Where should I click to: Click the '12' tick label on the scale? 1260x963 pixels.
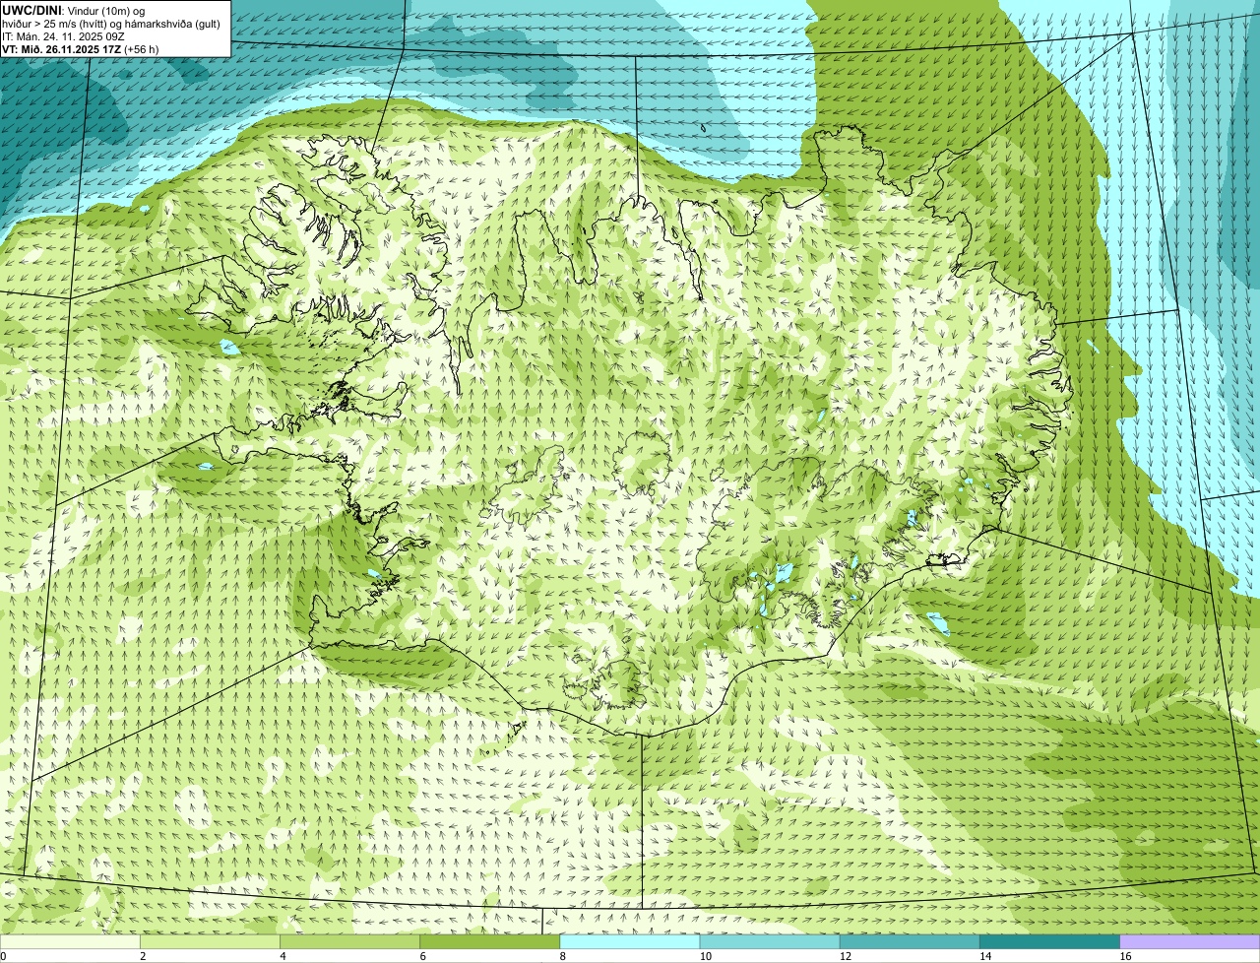[845, 956]
